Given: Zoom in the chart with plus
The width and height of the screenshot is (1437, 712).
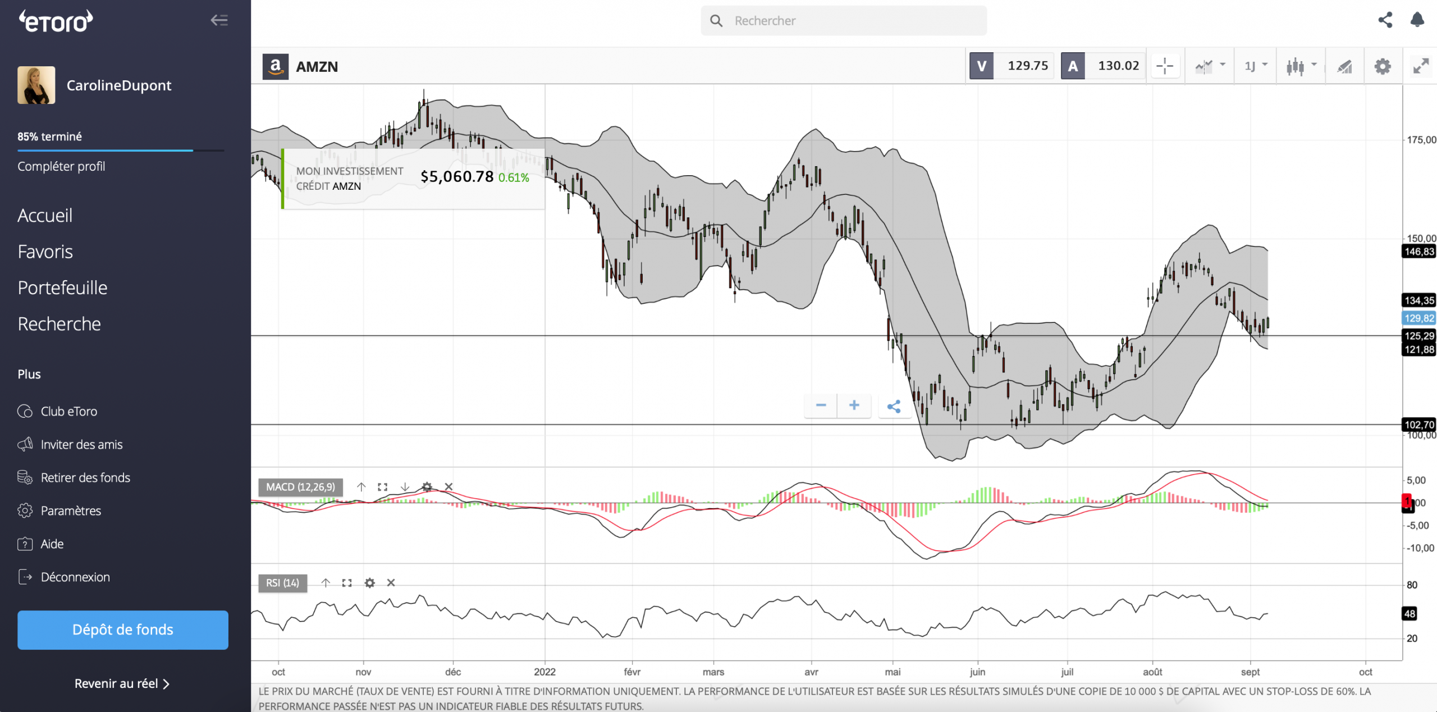Looking at the screenshot, I should (854, 405).
